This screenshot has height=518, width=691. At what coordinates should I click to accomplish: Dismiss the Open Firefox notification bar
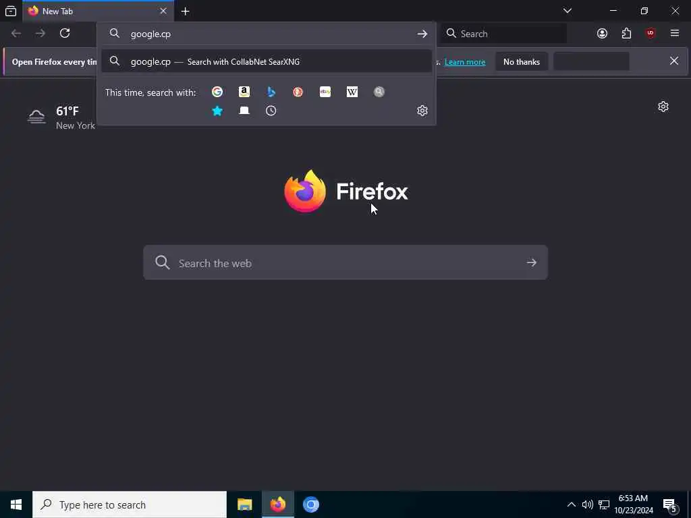tap(674, 61)
